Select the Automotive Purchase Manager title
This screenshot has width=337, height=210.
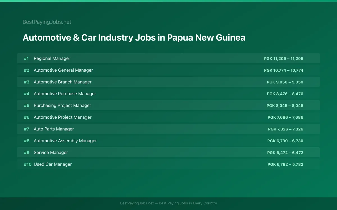tap(65, 94)
